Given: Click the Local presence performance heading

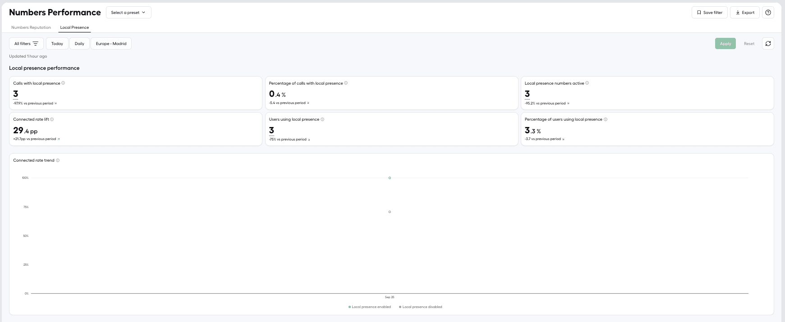Looking at the screenshot, I should [x=44, y=68].
